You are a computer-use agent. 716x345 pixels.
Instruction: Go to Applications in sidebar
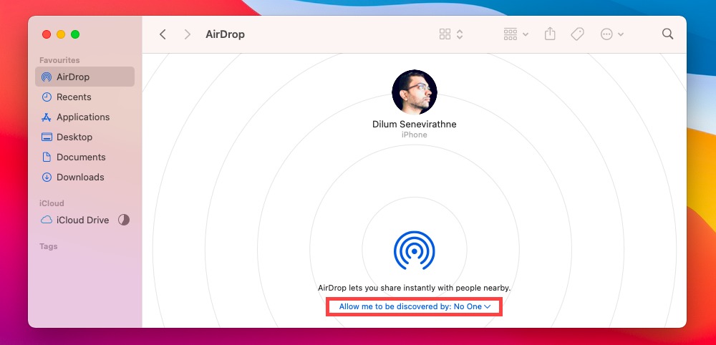point(83,117)
